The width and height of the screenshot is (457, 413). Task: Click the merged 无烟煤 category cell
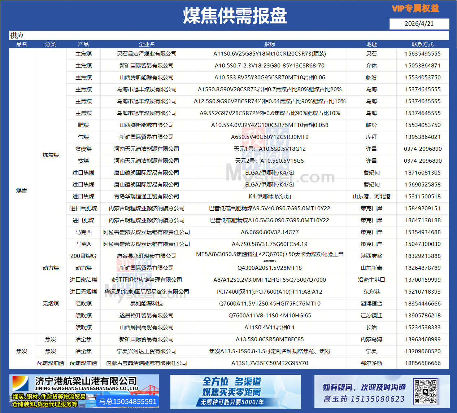pos(51,304)
